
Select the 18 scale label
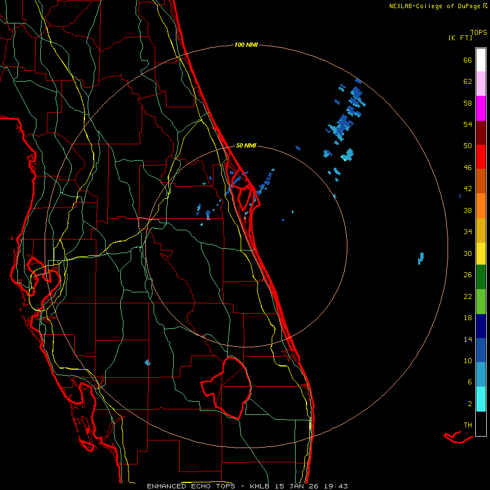click(x=468, y=318)
